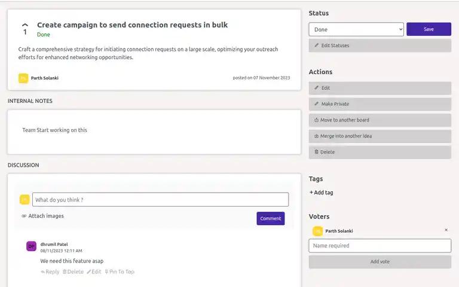Open the Status dropdown showing Done
The height and width of the screenshot is (287, 459).
point(356,29)
